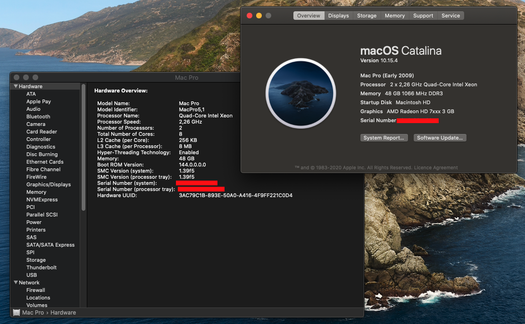Click the Hardware UUID value text

[235, 195]
